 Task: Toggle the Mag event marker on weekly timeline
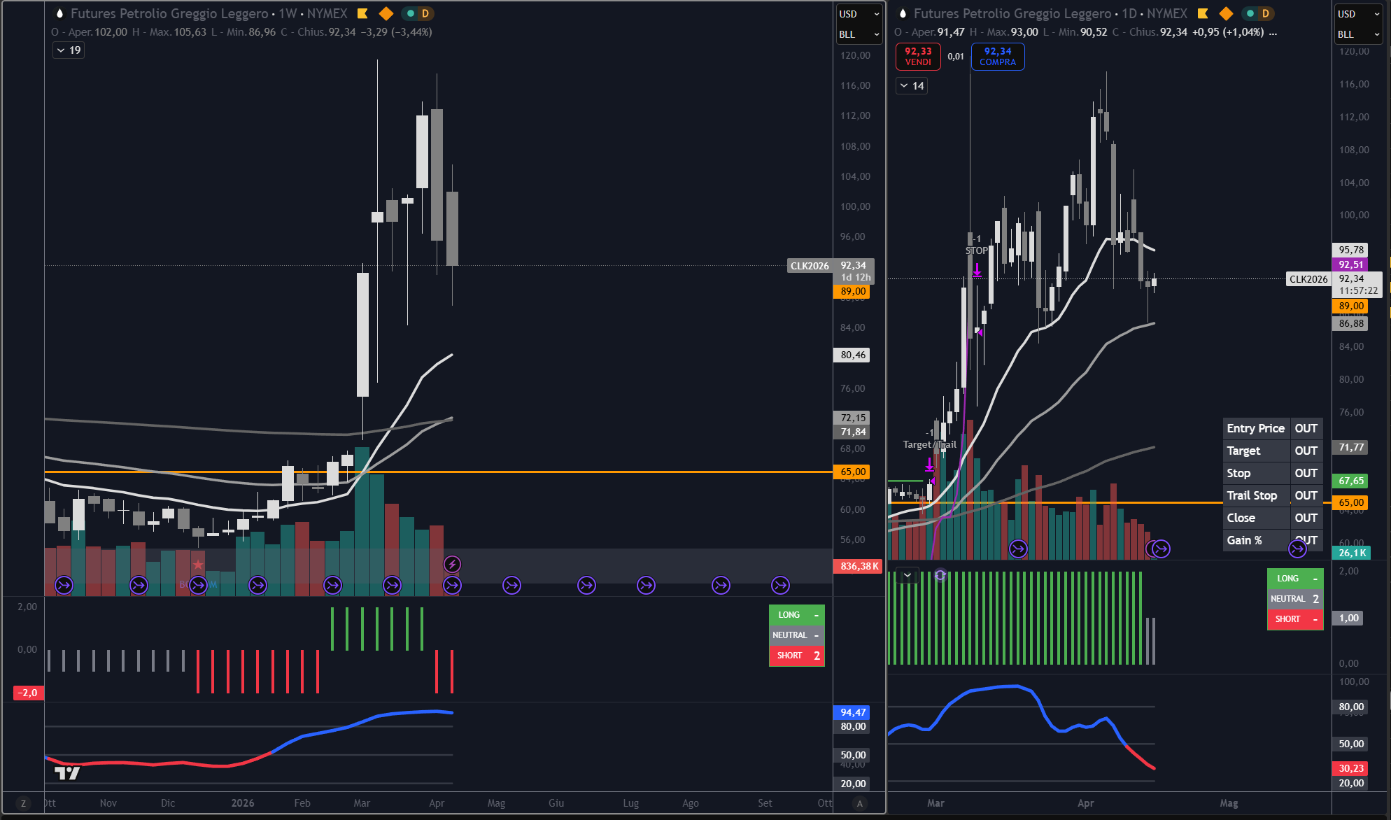pyautogui.click(x=511, y=585)
